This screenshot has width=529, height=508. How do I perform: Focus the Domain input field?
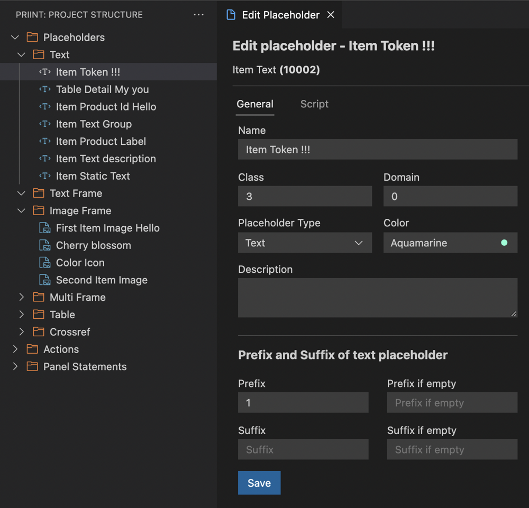(x=450, y=196)
